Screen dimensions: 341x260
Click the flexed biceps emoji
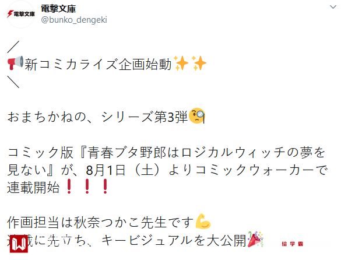203,222
